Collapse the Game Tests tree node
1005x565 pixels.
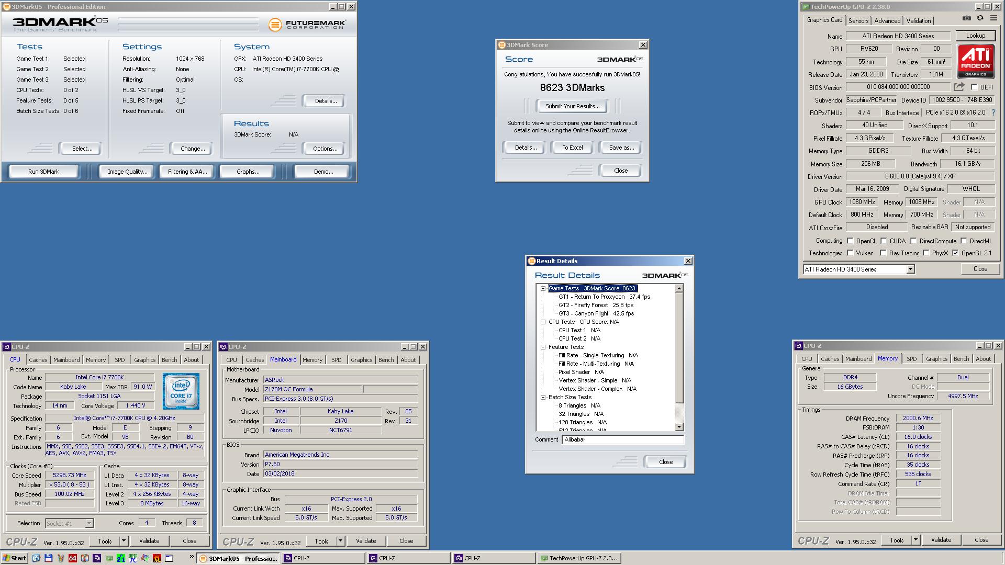pyautogui.click(x=543, y=288)
